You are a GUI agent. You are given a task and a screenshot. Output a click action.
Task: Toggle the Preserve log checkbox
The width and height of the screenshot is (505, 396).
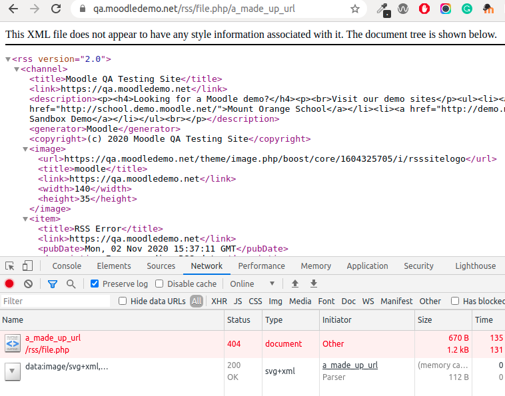(95, 284)
